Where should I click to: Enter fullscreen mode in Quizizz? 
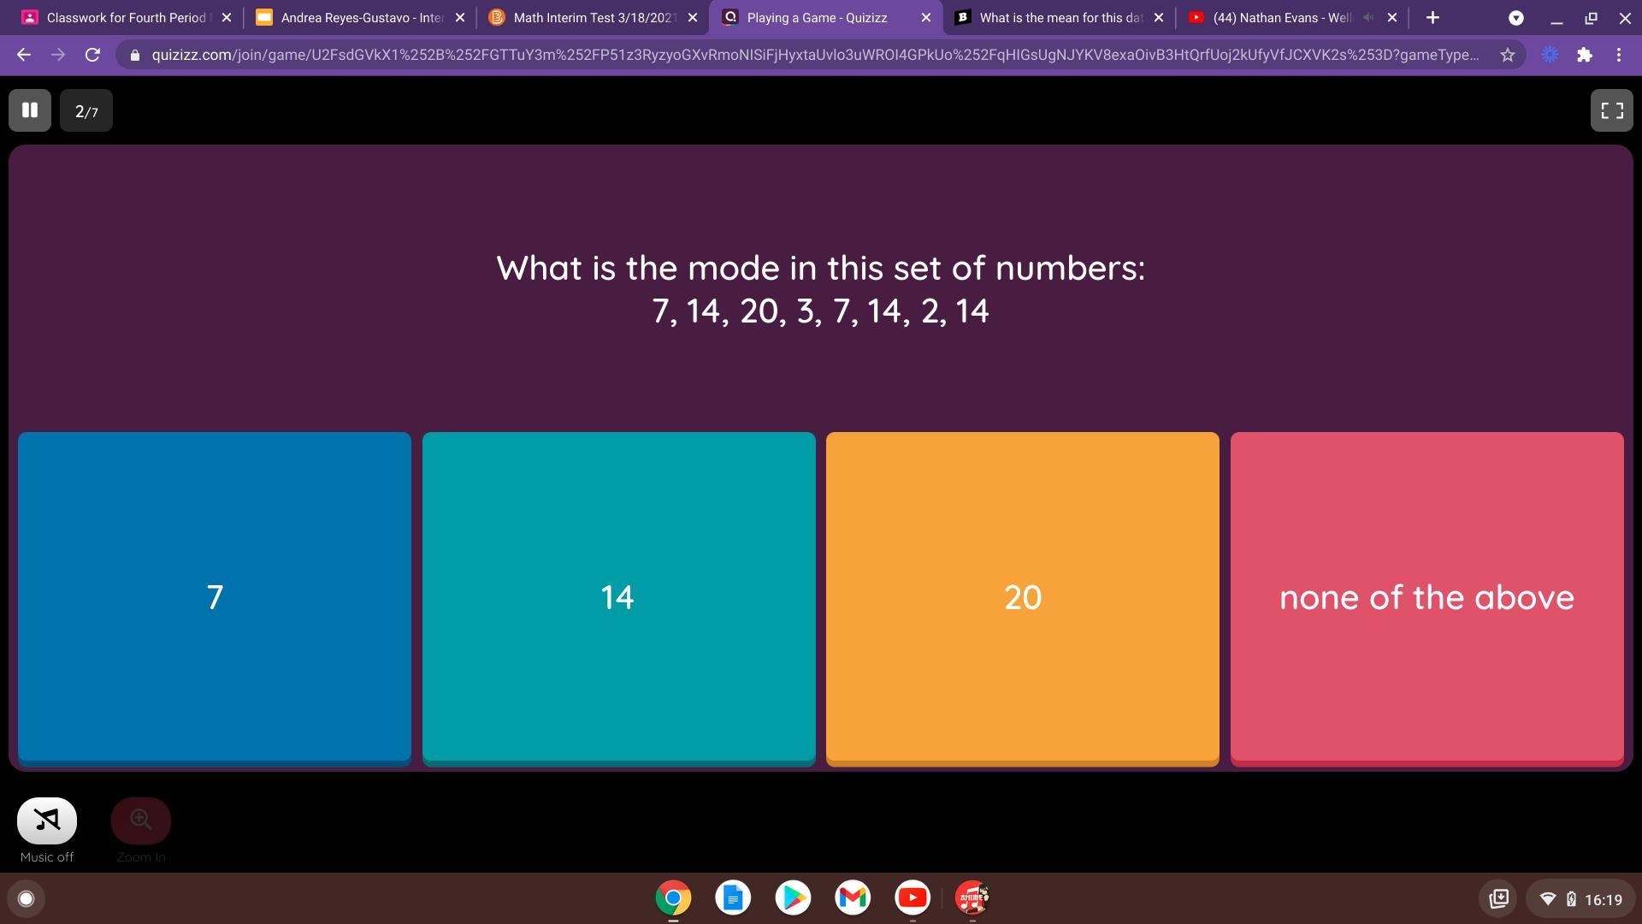1611,110
